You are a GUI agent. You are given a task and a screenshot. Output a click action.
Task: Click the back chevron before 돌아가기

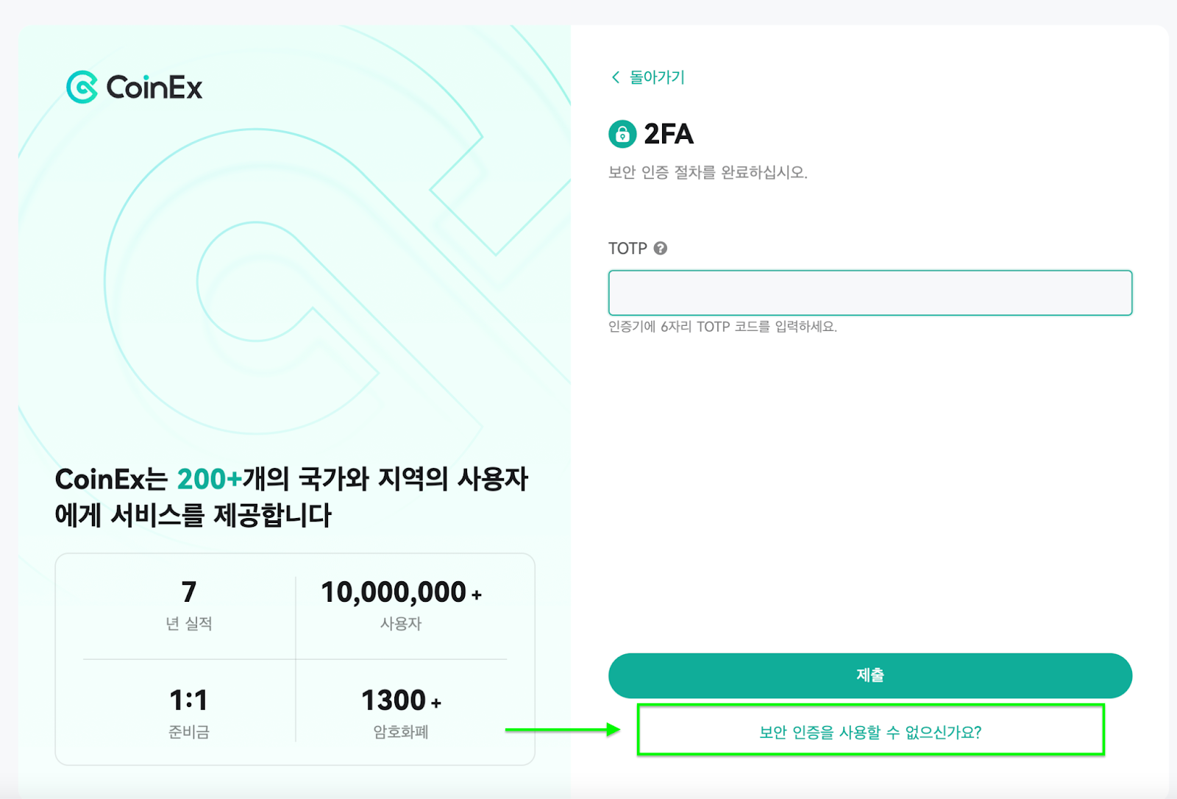(x=615, y=77)
